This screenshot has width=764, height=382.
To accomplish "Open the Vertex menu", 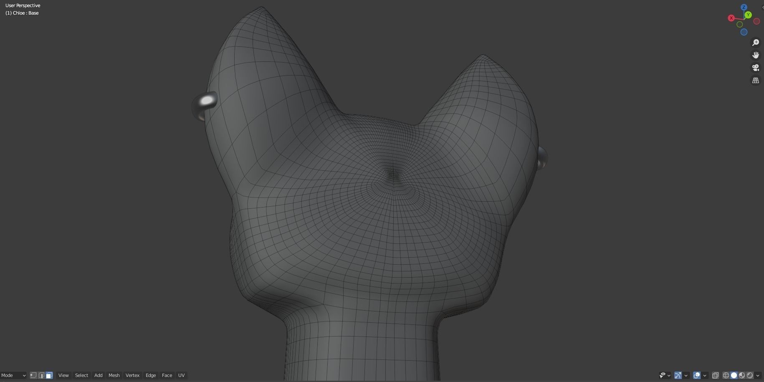I will (132, 375).
